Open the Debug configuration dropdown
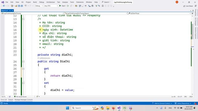The image size is (198, 111). point(39,6)
